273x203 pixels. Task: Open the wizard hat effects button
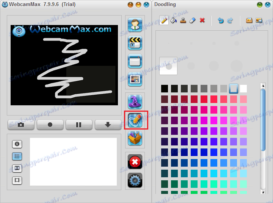[x=135, y=102]
